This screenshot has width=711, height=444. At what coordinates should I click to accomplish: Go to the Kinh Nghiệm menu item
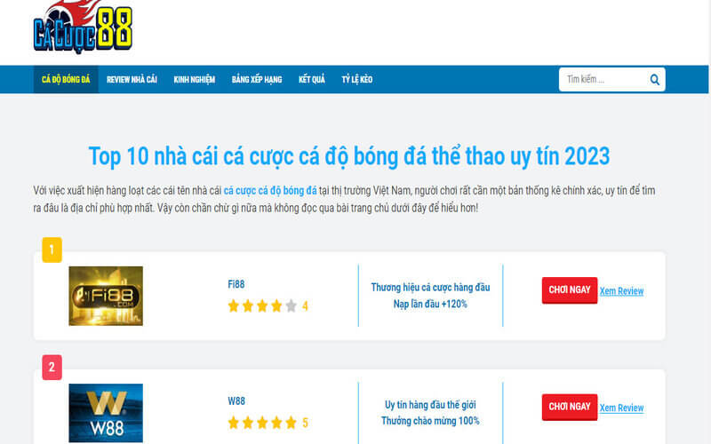(x=194, y=80)
